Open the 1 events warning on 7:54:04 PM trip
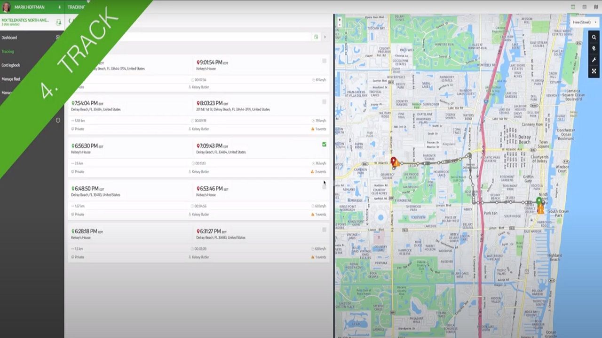 [318, 129]
